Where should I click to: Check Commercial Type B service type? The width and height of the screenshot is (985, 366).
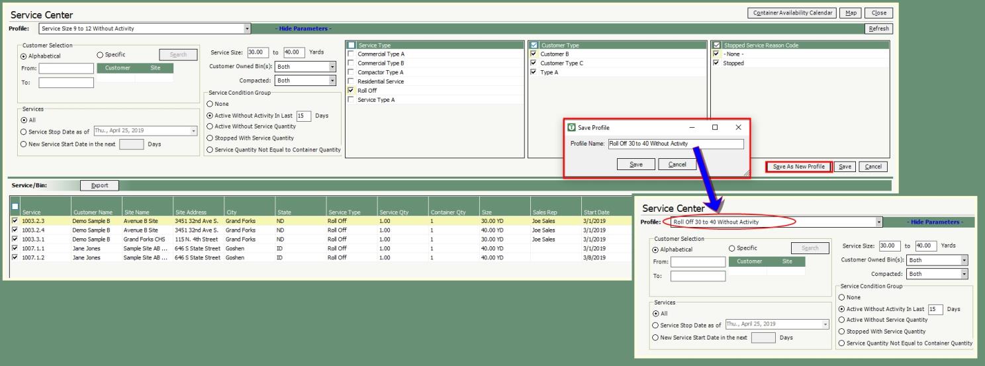pos(351,64)
